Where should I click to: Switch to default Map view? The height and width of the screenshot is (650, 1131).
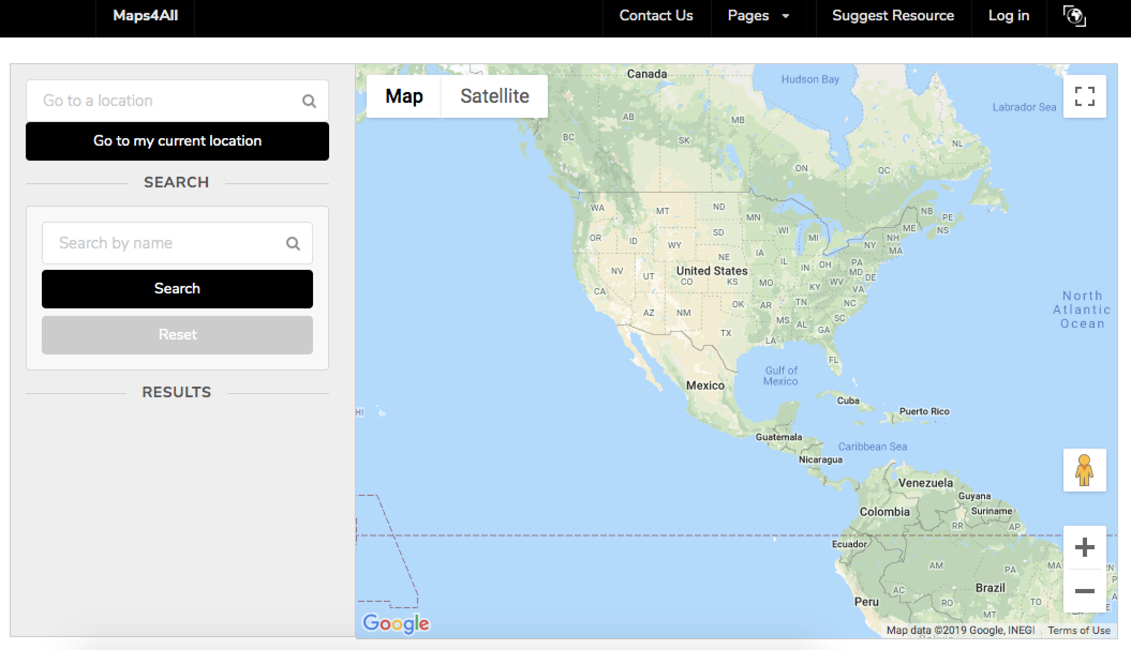tap(404, 96)
